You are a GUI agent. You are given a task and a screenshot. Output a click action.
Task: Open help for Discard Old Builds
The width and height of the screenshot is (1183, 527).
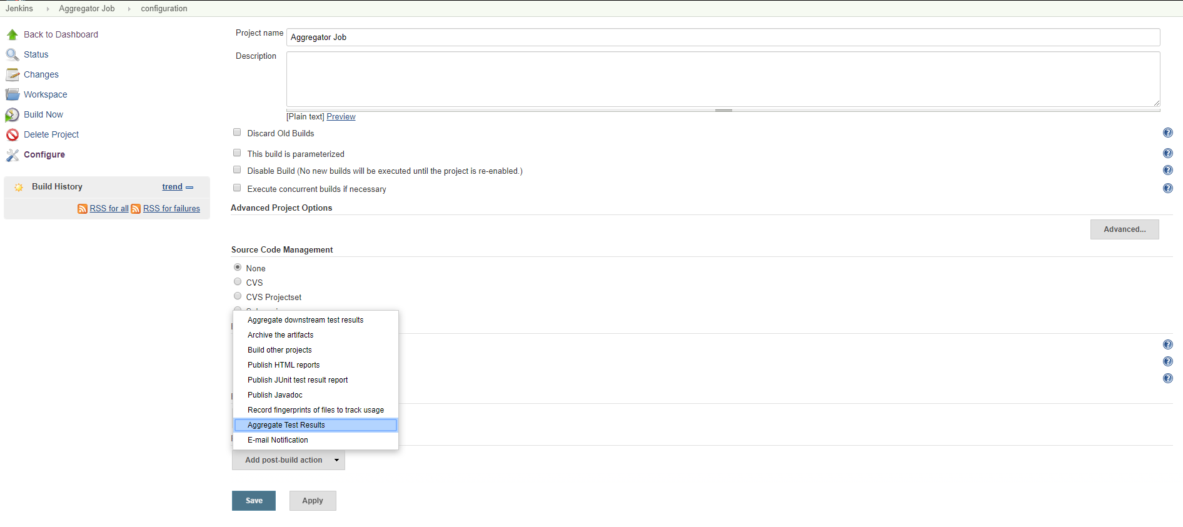1167,133
